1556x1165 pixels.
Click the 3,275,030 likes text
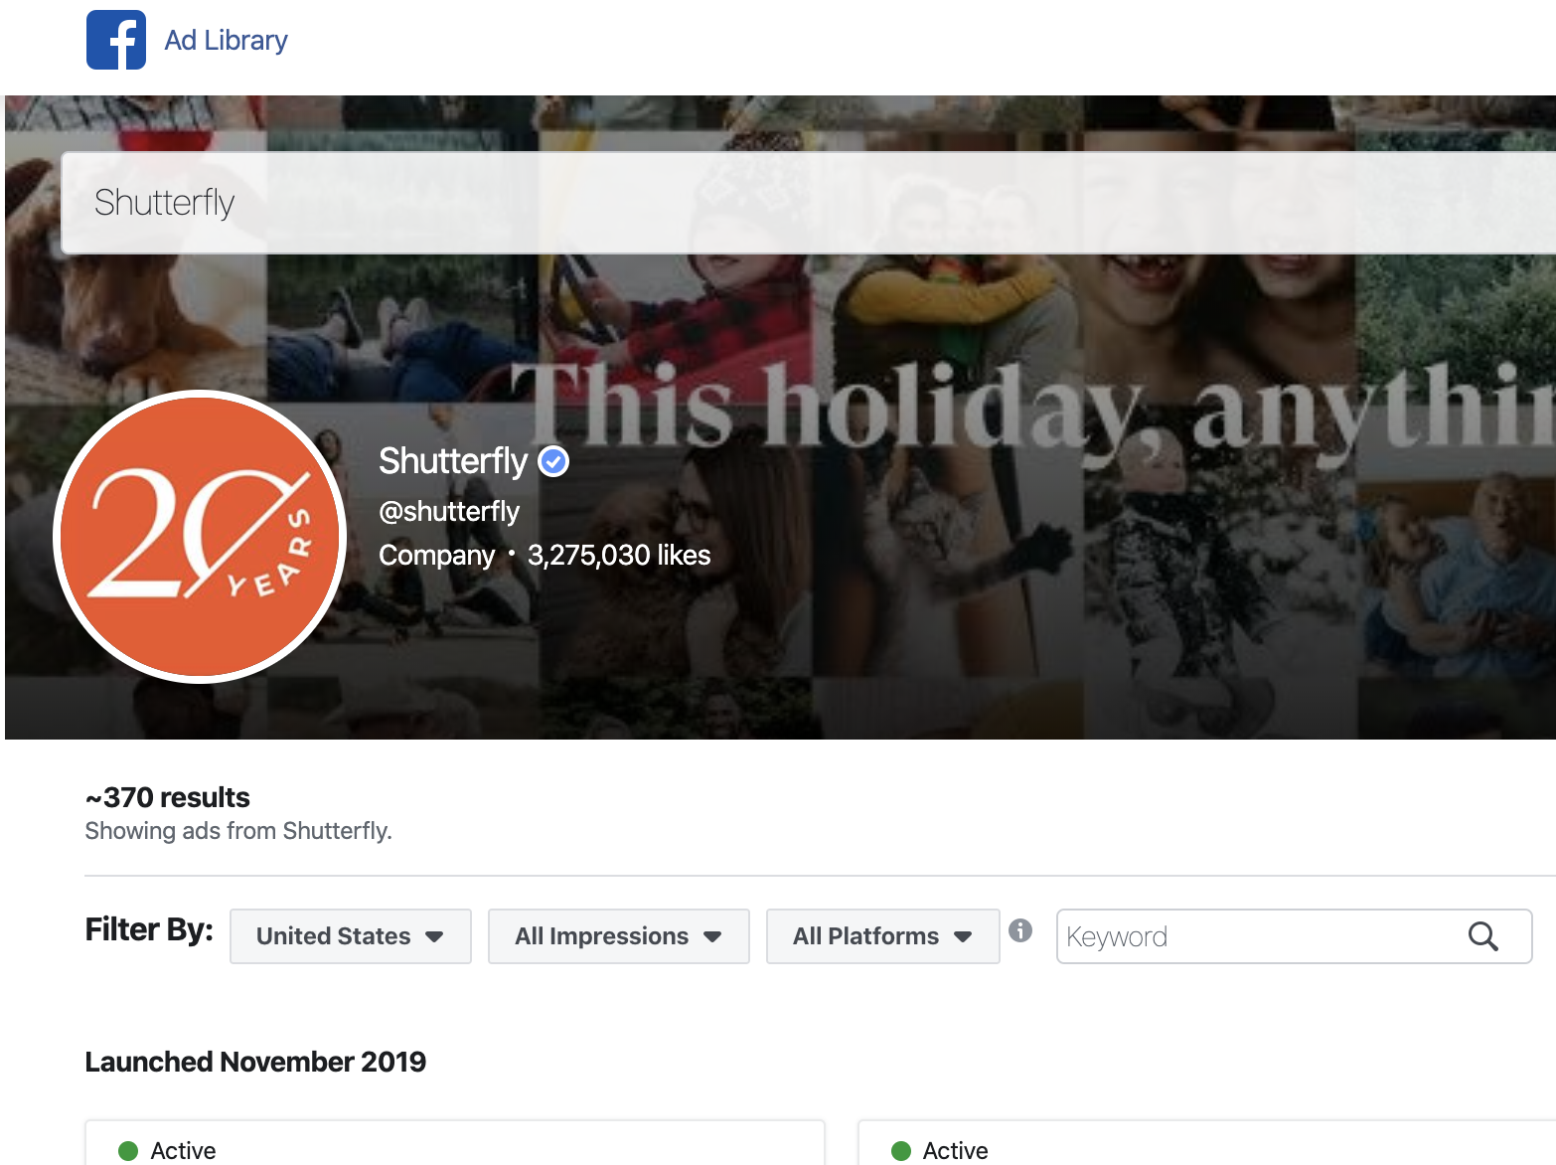pos(619,555)
